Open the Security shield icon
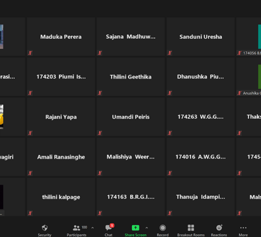The image size is (261, 237). pos(45,228)
